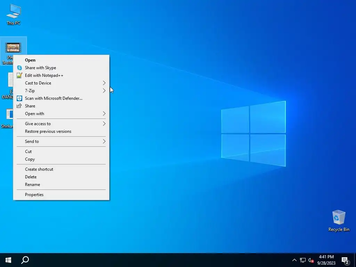Open network status tray icon
The width and height of the screenshot is (356, 267).
coord(303,260)
